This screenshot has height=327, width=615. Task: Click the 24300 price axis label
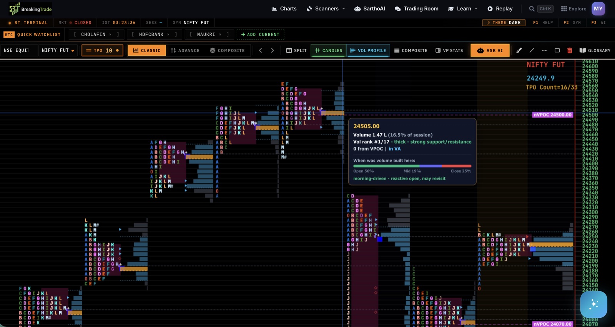click(590, 212)
